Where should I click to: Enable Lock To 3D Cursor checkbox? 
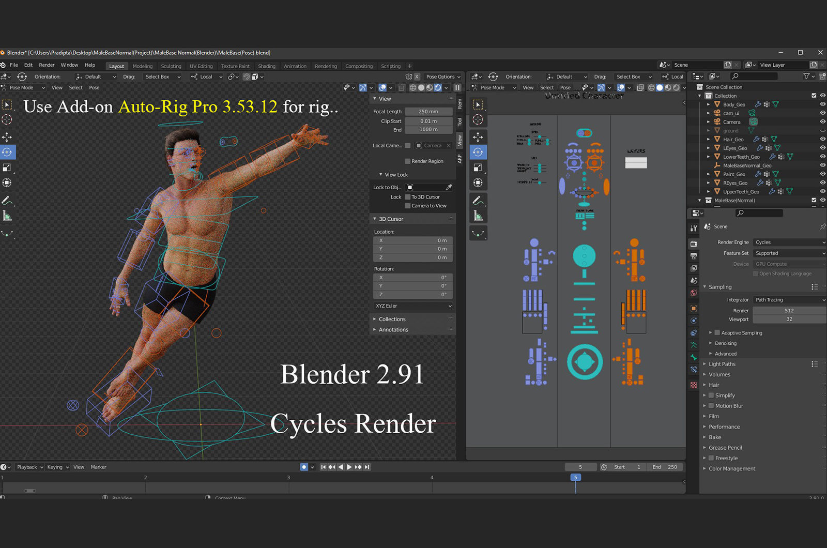tap(408, 197)
